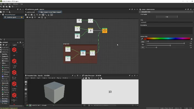Select the constant 1 node in Loop Body
Image resolution: width=194 pixels, height=109 pixels.
[68, 59]
